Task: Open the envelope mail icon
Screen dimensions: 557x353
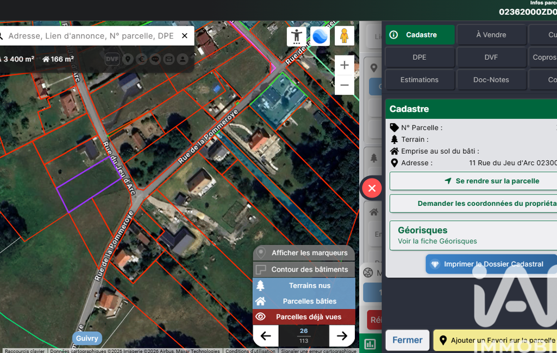Action: (x=169, y=59)
